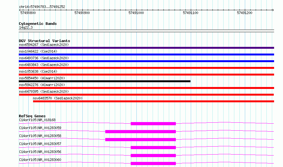
Task: Click the magenta exon of NM_001283059
Action: click(141, 132)
